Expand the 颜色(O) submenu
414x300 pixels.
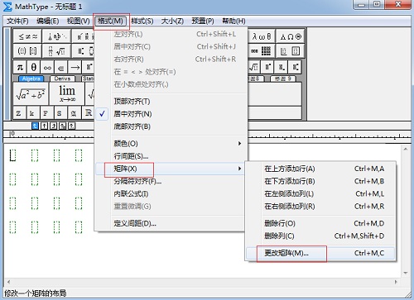(x=171, y=143)
